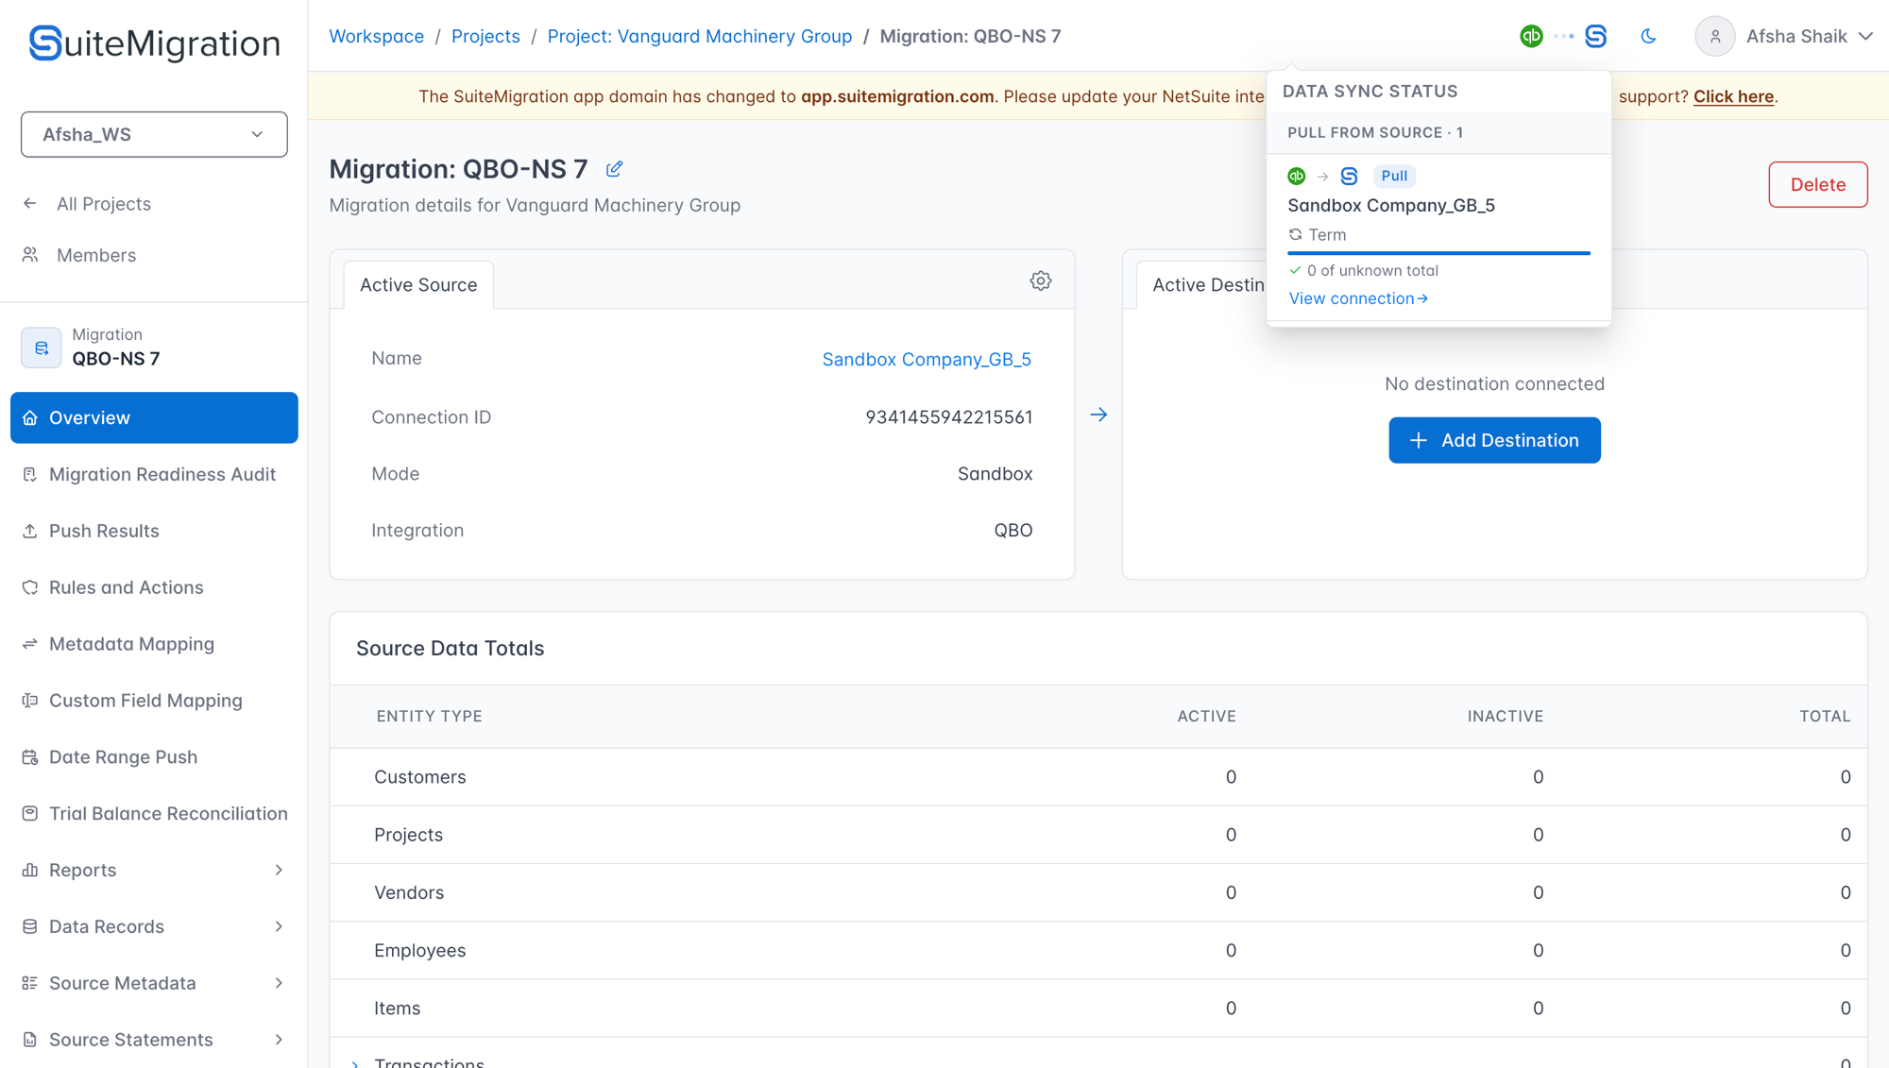This screenshot has width=1889, height=1068.
Task: Open Active Source settings gear
Action: click(1041, 280)
